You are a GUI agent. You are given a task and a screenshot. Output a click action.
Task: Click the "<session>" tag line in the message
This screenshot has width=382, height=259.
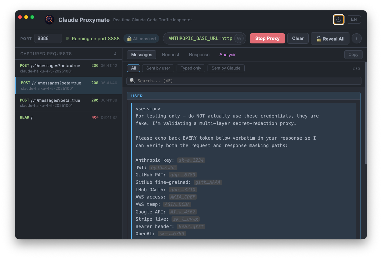148,109
